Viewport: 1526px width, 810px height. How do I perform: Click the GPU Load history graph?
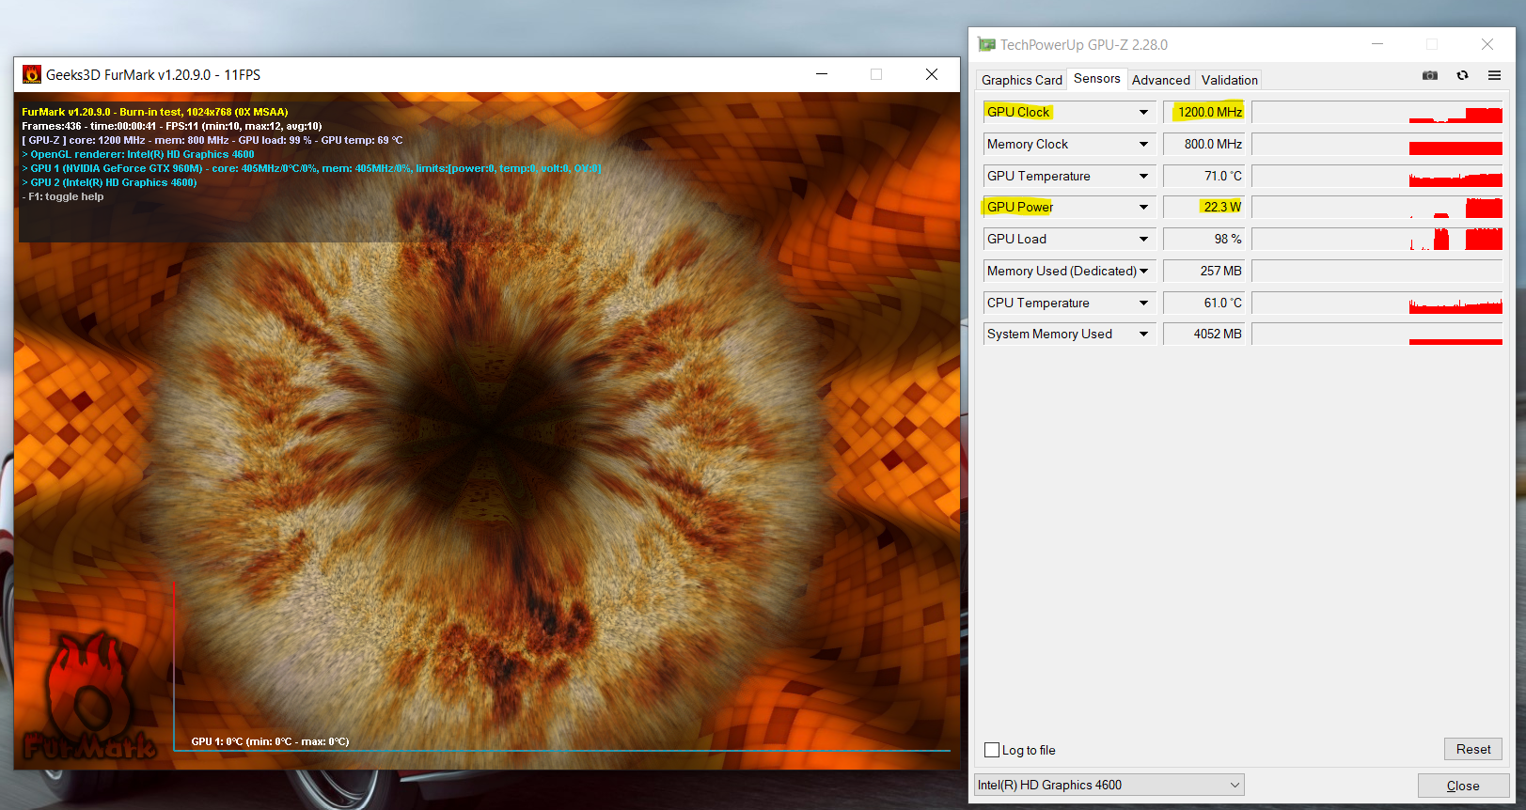[1377, 239]
